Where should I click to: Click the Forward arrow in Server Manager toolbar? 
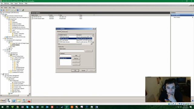coord(4,10)
